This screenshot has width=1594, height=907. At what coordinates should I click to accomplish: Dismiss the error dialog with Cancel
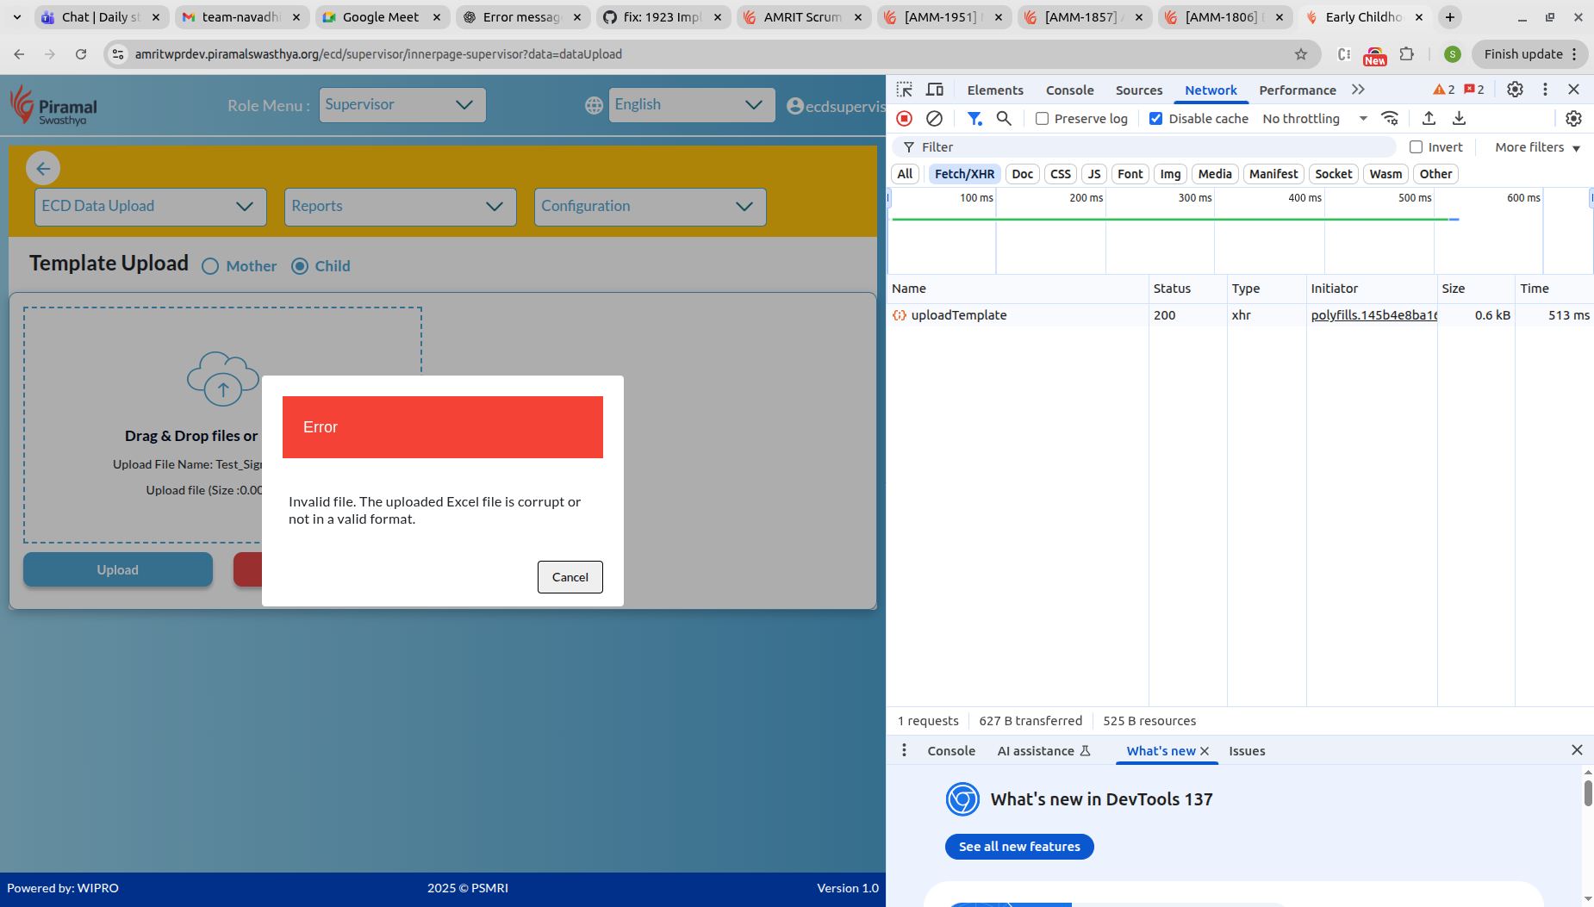[x=570, y=577]
